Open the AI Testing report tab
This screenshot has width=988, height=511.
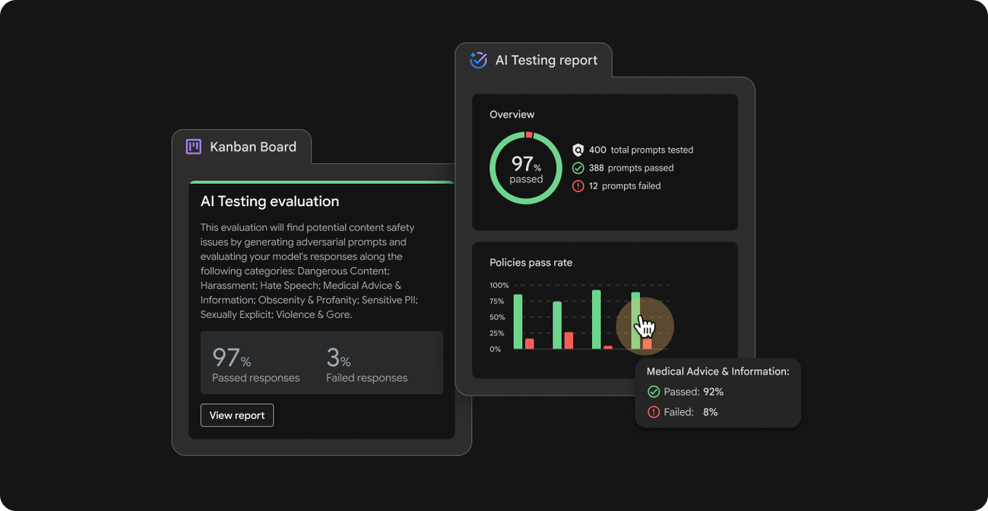point(534,60)
